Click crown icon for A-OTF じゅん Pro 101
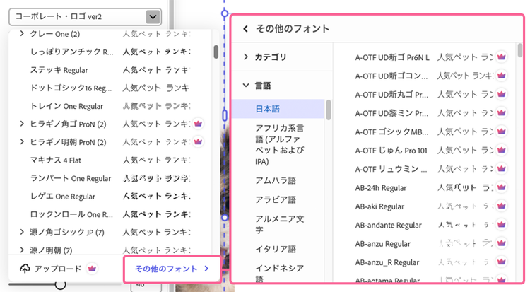Image resolution: width=530 pixels, height=292 pixels. [502, 150]
